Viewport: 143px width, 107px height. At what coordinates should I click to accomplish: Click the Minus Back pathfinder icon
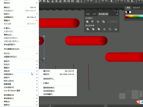pos(116,29)
